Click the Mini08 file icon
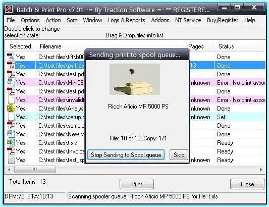The height and width of the screenshot is (207, 269). click(11, 83)
